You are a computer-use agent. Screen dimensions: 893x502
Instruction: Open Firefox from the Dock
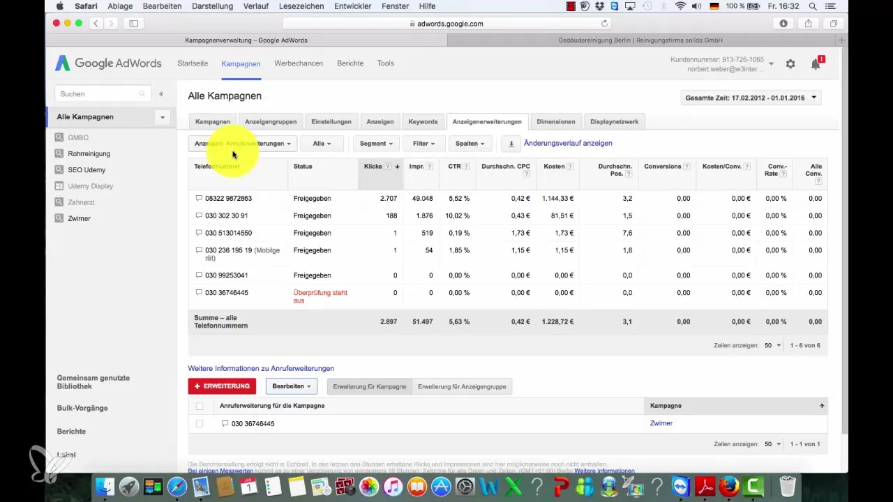tap(729, 485)
